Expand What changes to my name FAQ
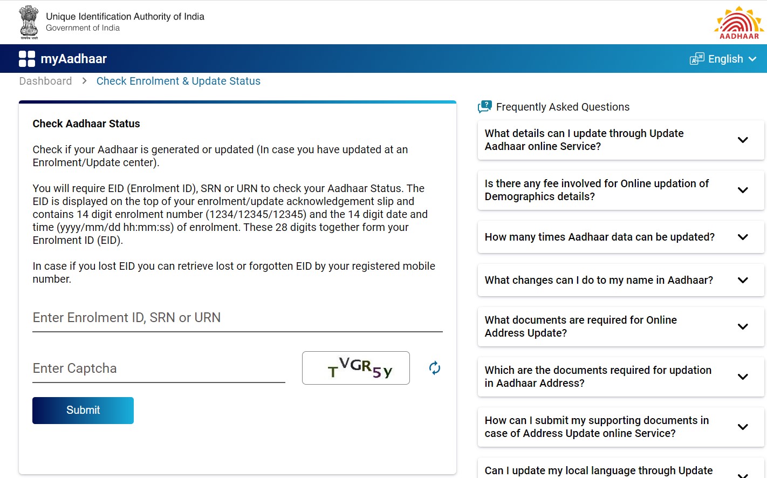This screenshot has width=767, height=478. pos(742,280)
